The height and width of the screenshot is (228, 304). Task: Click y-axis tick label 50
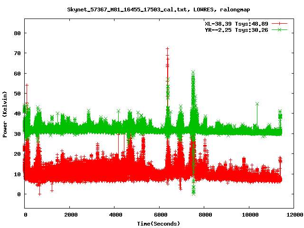click(17, 94)
